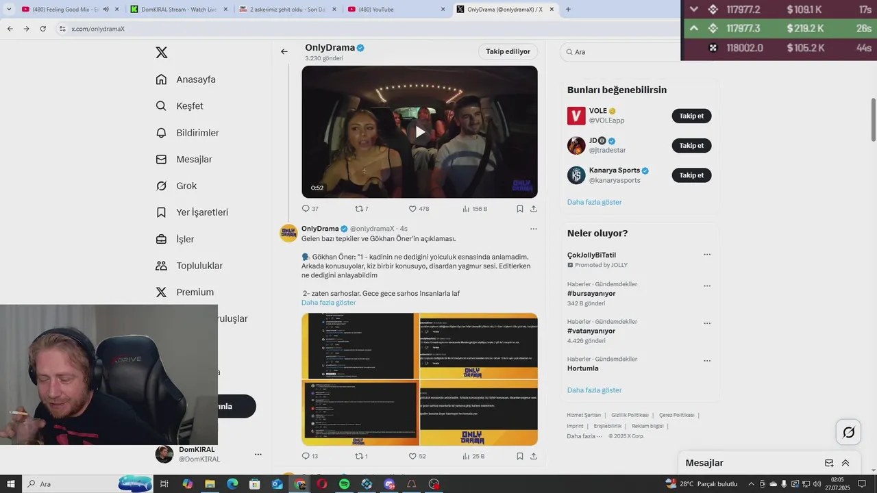Open Grok from the sidebar
877x493 pixels.
click(176, 186)
